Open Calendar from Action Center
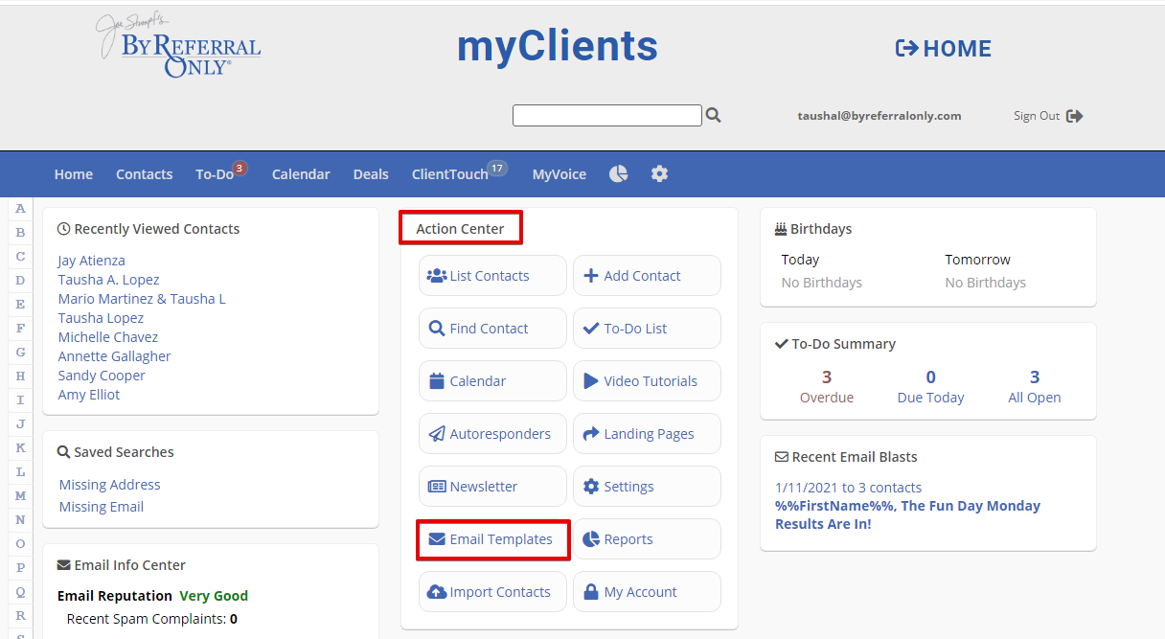The height and width of the screenshot is (639, 1165). tap(492, 381)
